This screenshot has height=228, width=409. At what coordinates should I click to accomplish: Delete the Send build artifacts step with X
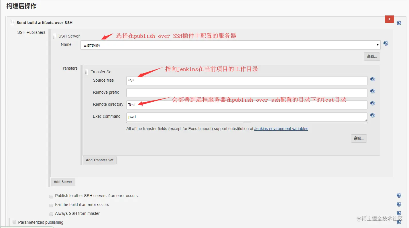tap(390, 19)
